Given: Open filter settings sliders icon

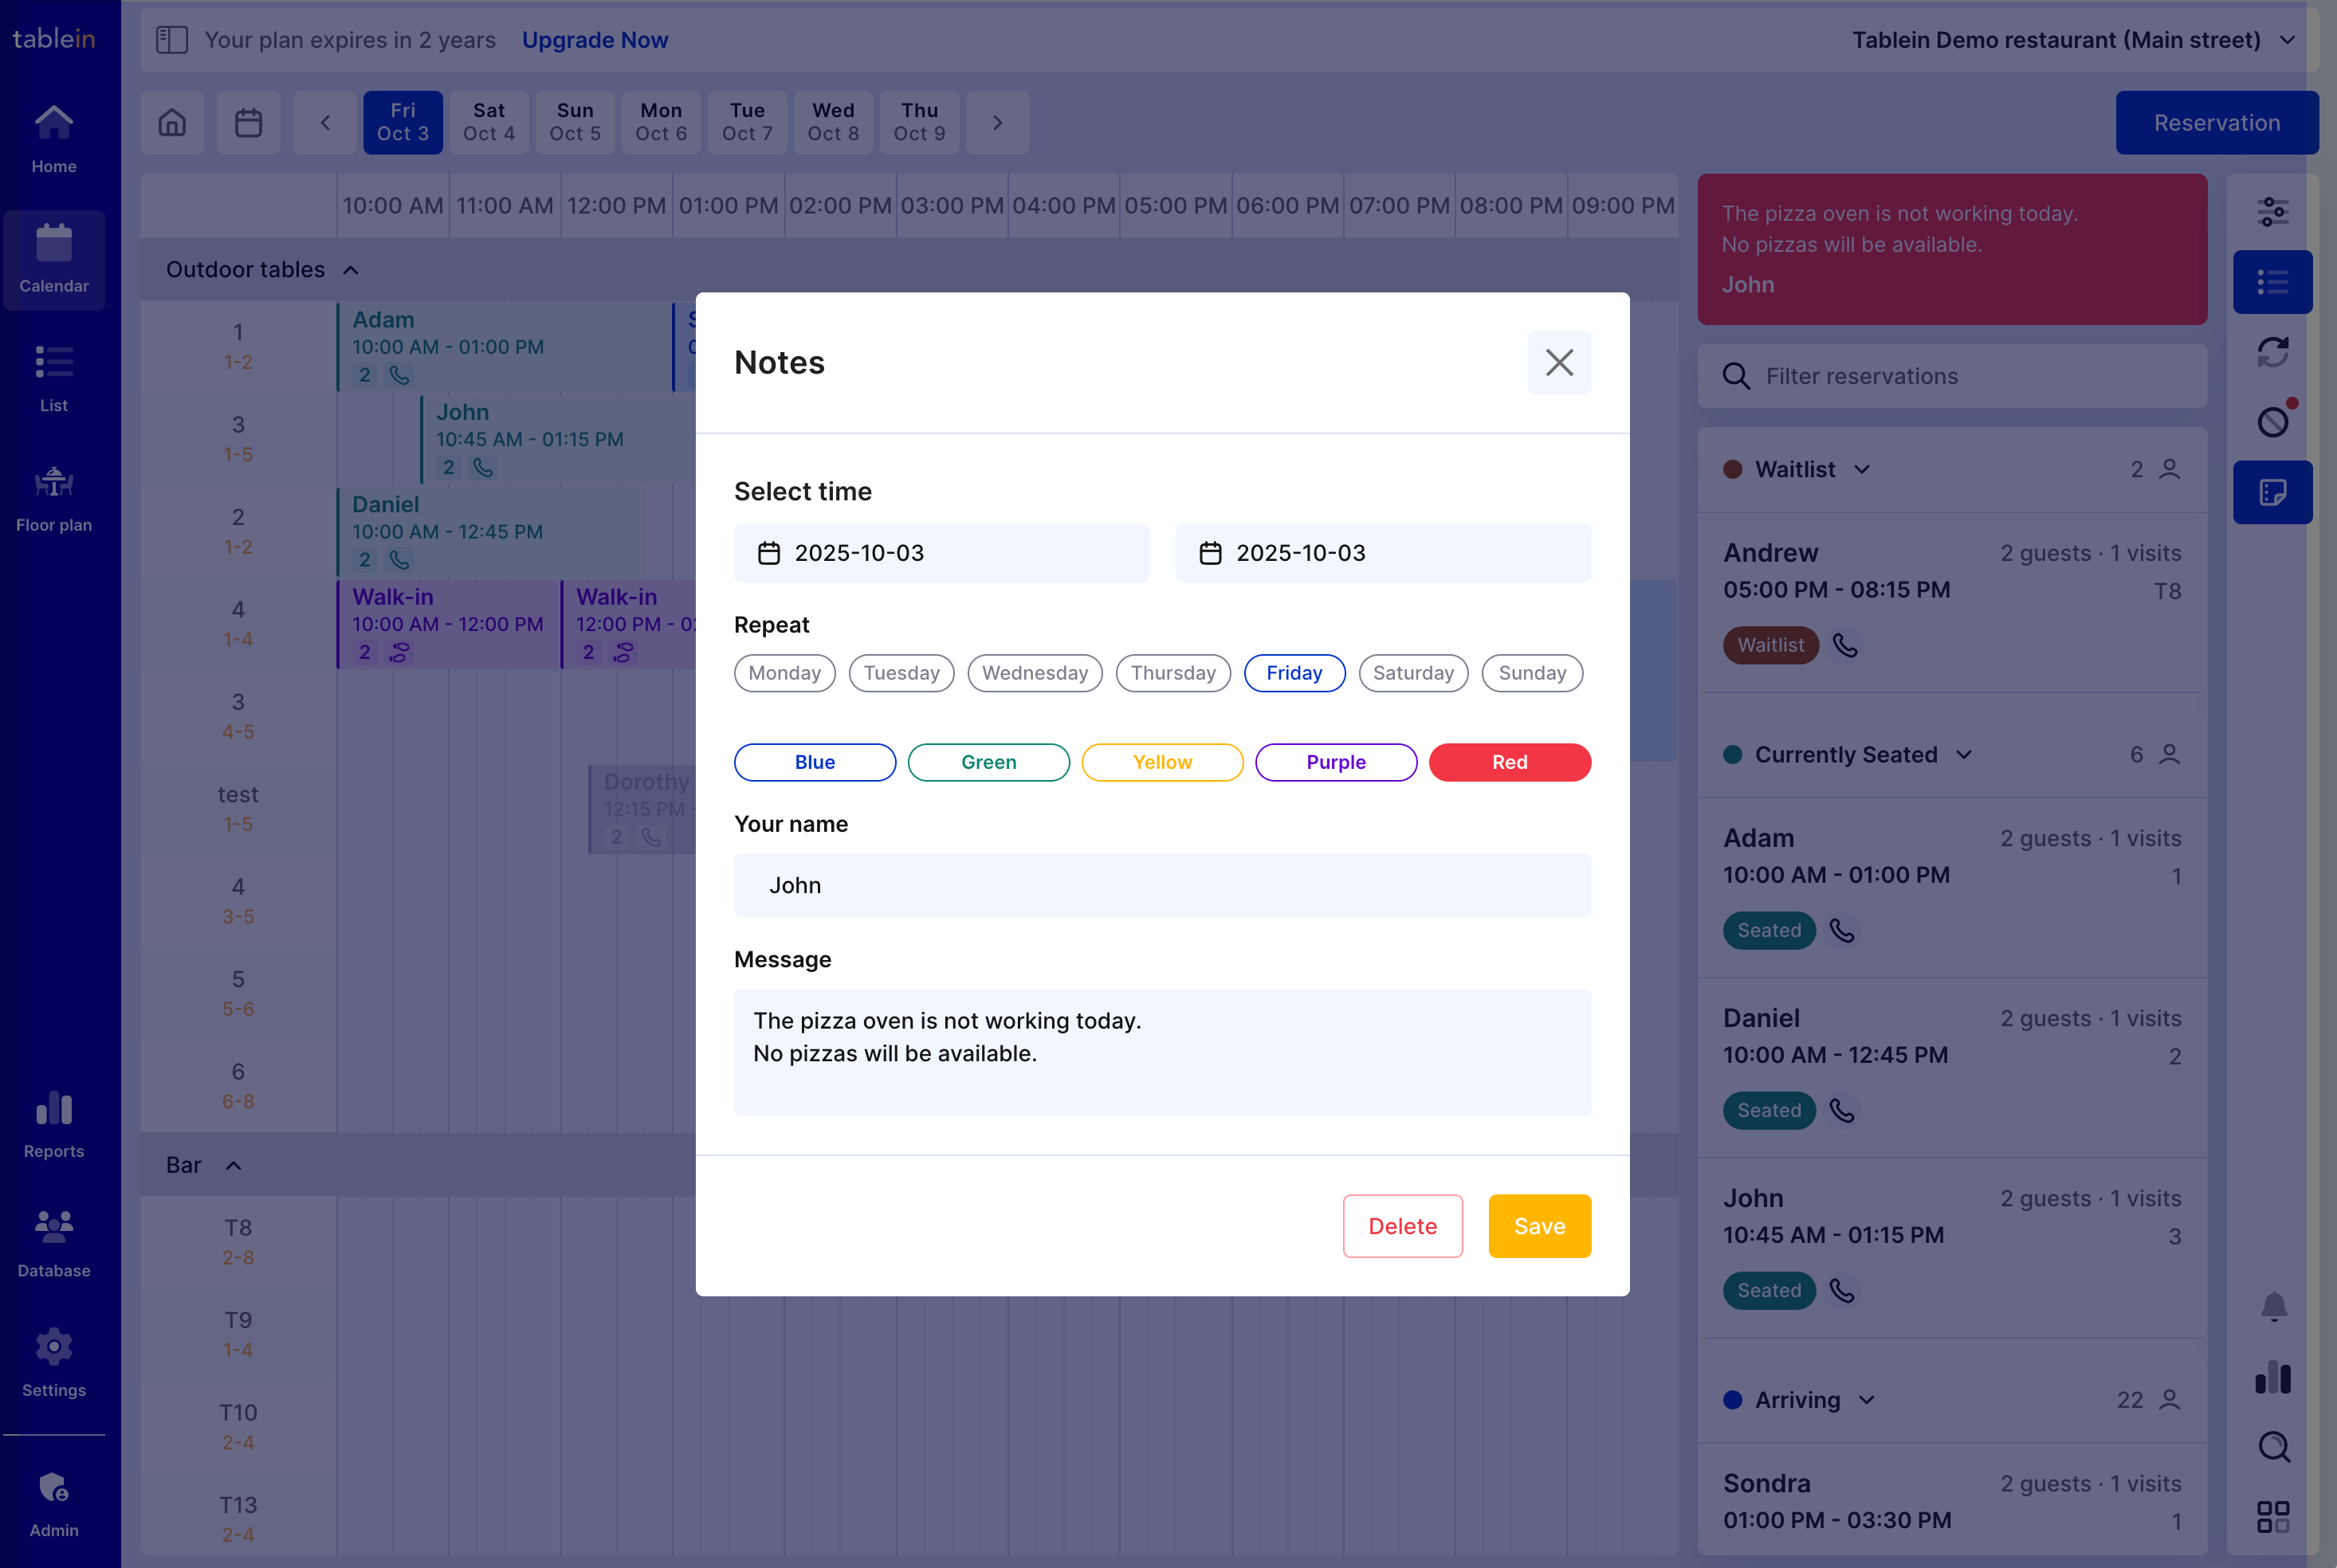Looking at the screenshot, I should 2272,212.
